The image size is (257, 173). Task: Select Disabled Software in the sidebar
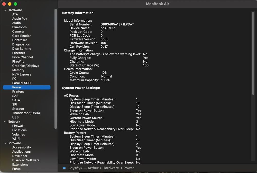[26, 160]
